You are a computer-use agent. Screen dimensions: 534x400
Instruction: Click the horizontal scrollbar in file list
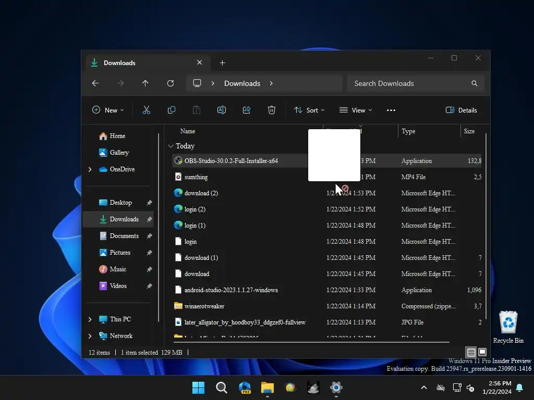click(312, 342)
